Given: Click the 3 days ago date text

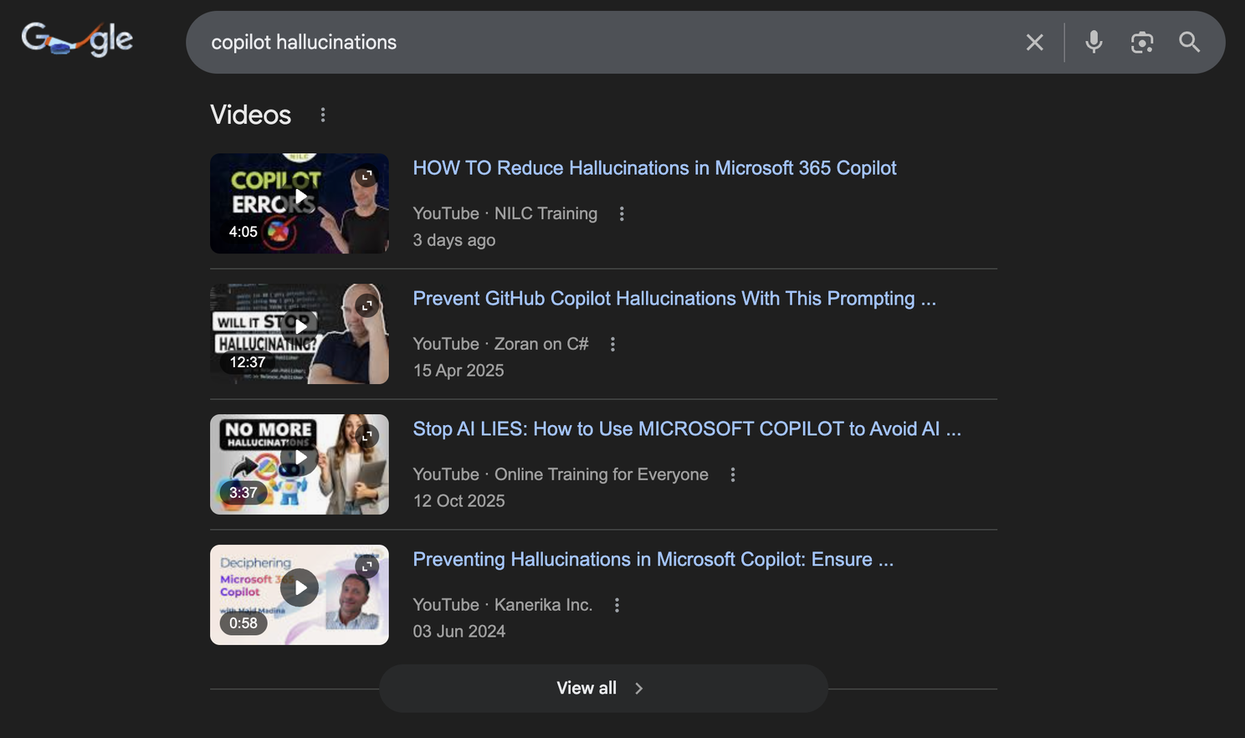Looking at the screenshot, I should [454, 240].
